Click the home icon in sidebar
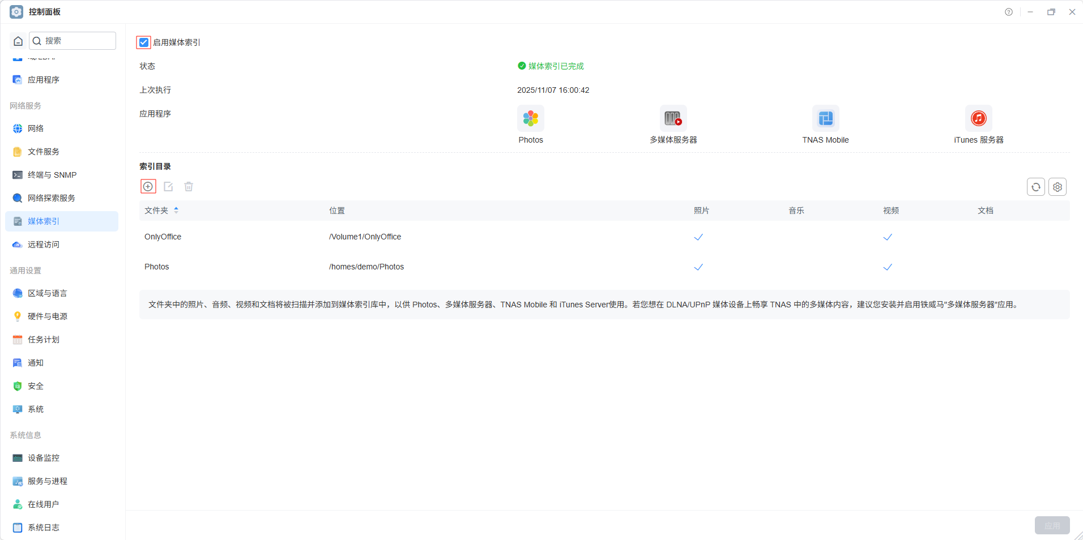1083x540 pixels. click(18, 41)
